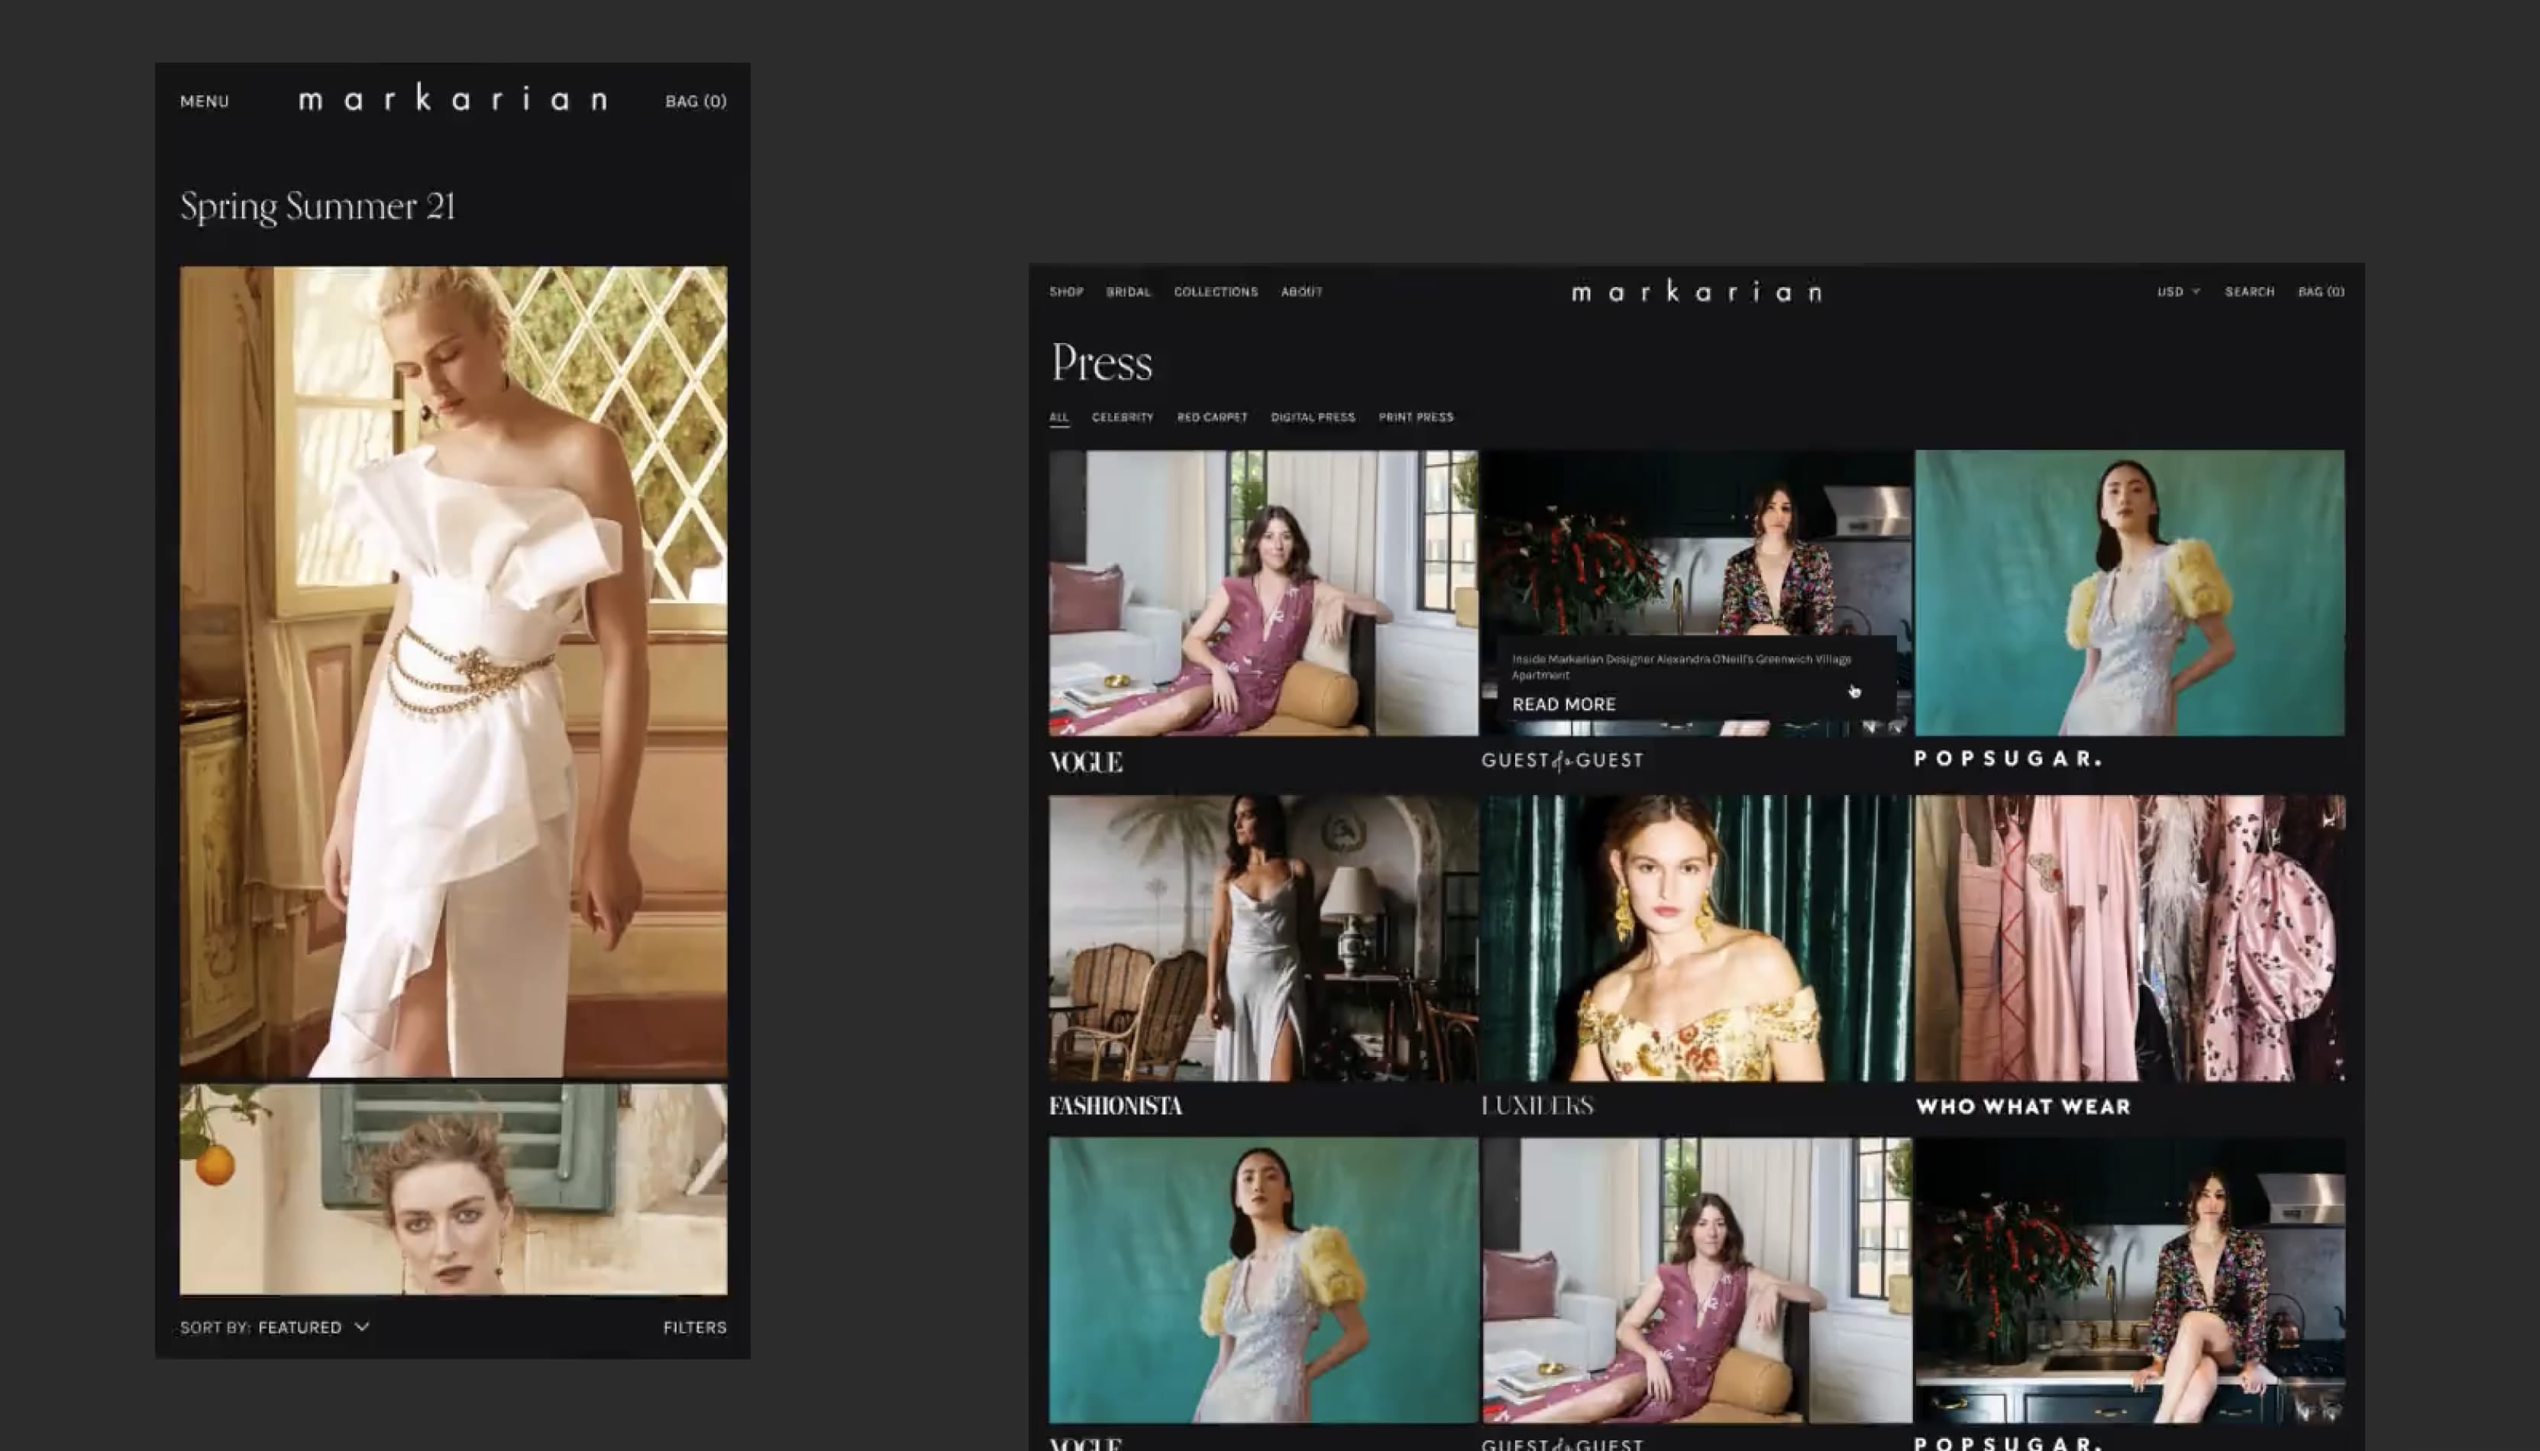The image size is (2540, 1451).
Task: Open the mobile BAG (0) link
Action: (696, 101)
